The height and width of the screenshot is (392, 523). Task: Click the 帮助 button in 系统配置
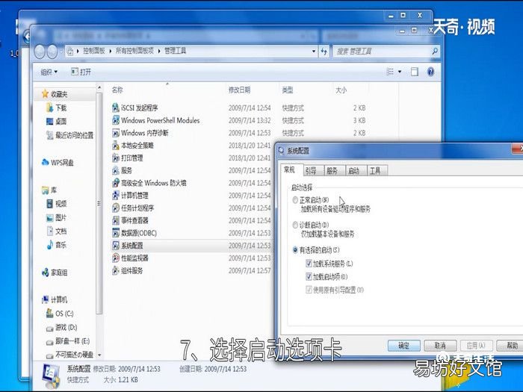pyautogui.click(x=510, y=345)
